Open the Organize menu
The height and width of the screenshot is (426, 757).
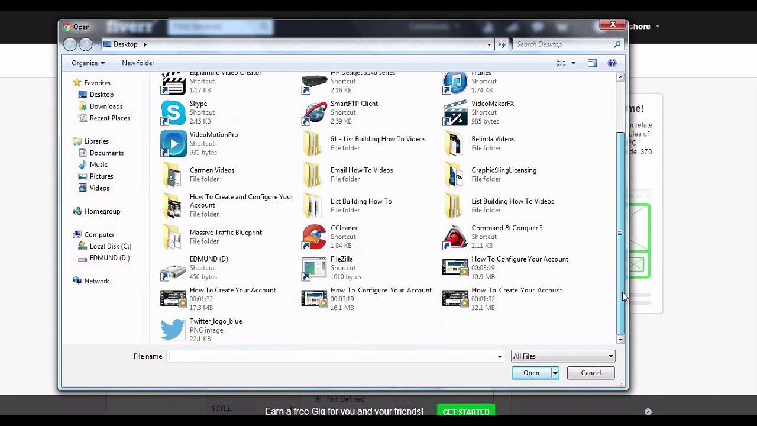click(88, 63)
